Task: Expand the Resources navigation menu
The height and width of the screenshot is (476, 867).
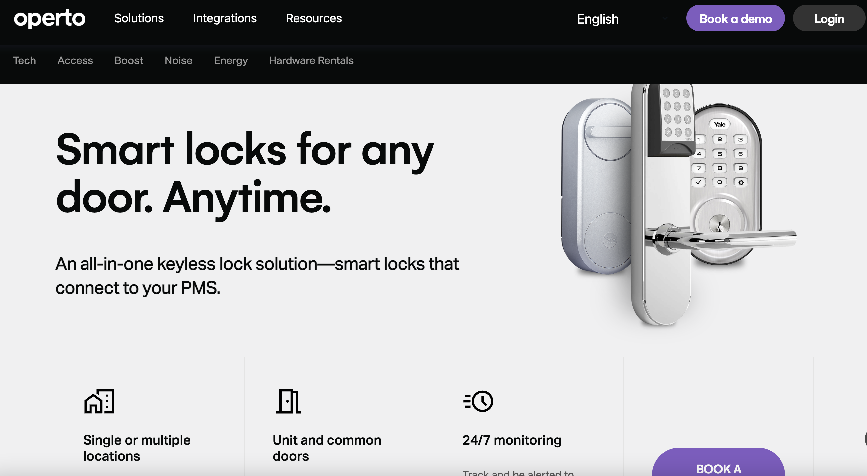Action: click(314, 18)
